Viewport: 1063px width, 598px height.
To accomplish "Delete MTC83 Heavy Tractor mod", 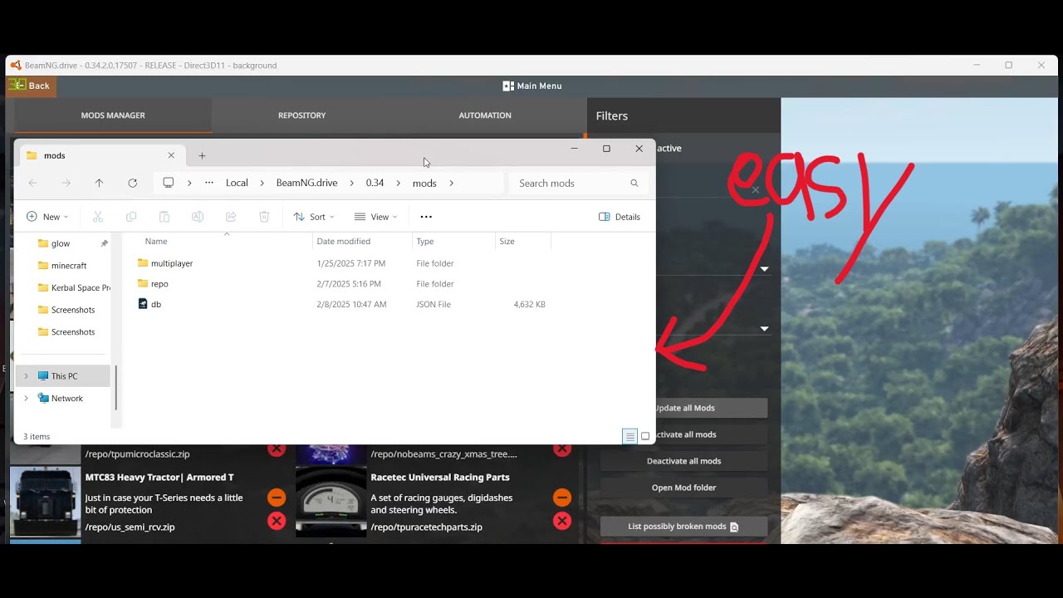I will tap(277, 521).
